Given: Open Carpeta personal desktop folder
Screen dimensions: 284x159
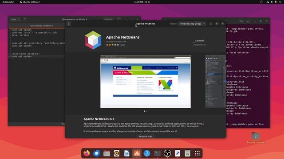Looking at the screenshot, I should pyautogui.click(x=256, y=138).
